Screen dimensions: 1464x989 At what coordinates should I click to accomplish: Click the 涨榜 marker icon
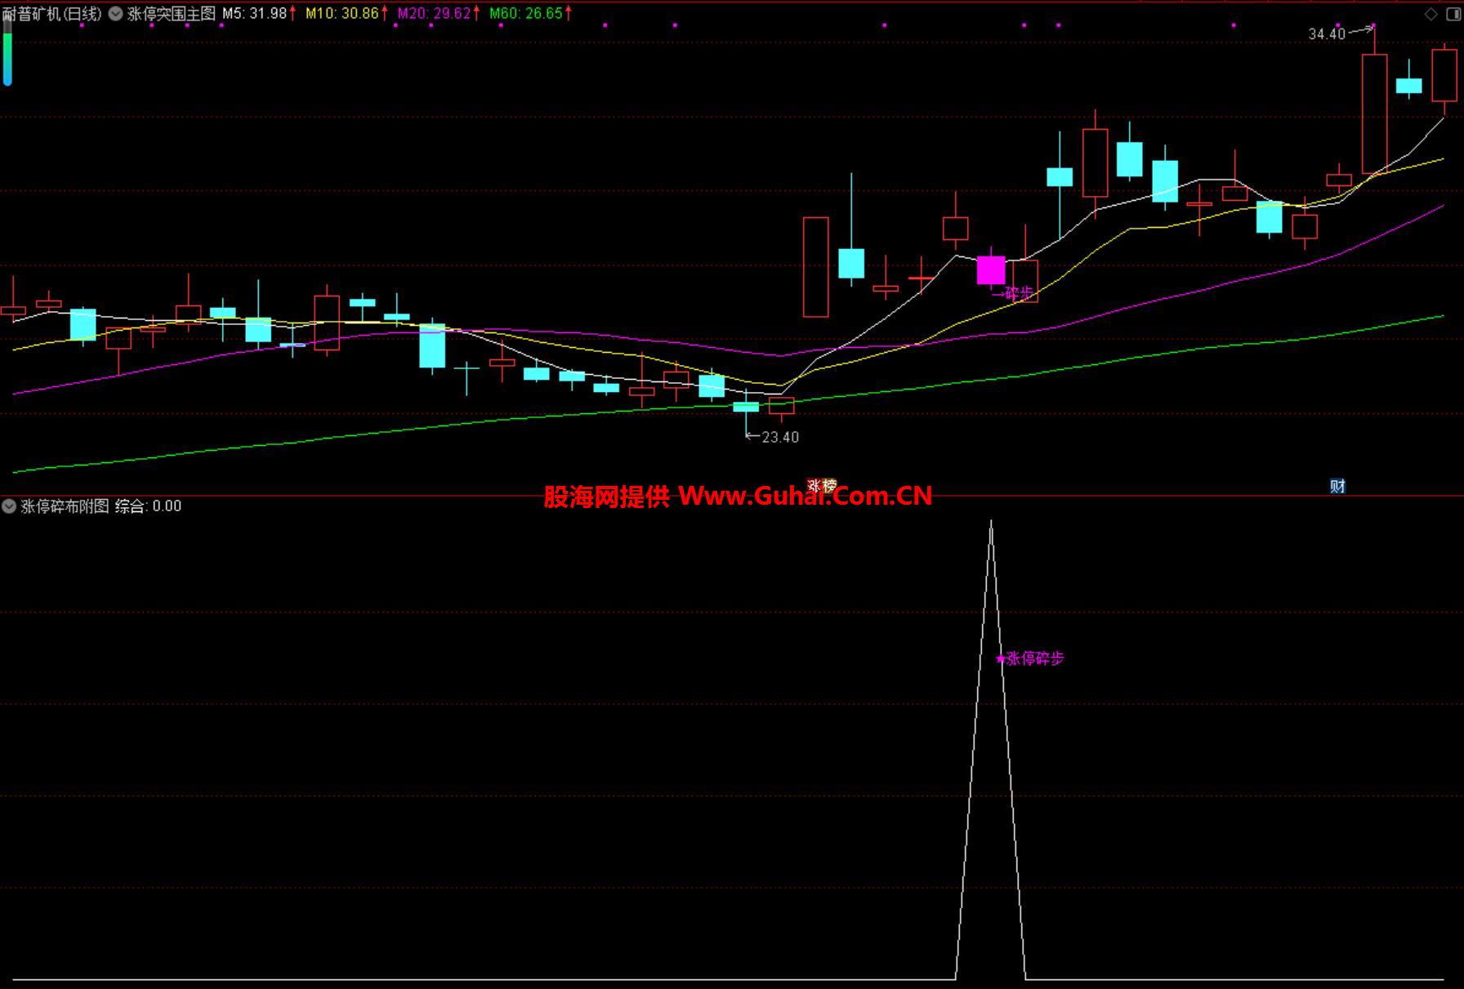[x=821, y=486]
